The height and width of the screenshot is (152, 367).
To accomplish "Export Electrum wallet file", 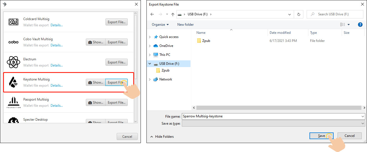I will (116, 62).
